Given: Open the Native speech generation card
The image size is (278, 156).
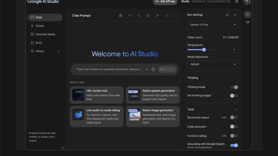Looking at the screenshot, I should pos(153,95).
